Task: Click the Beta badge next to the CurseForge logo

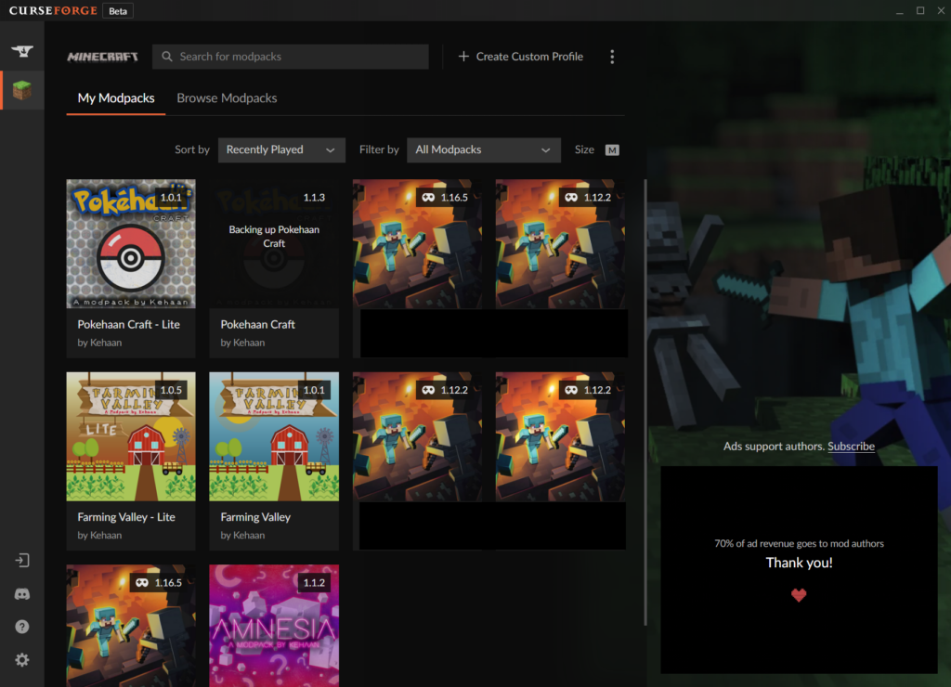Action: pos(118,11)
